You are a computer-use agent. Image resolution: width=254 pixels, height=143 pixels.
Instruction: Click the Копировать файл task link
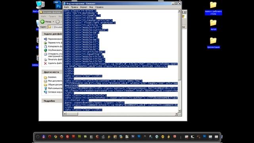[55, 46]
